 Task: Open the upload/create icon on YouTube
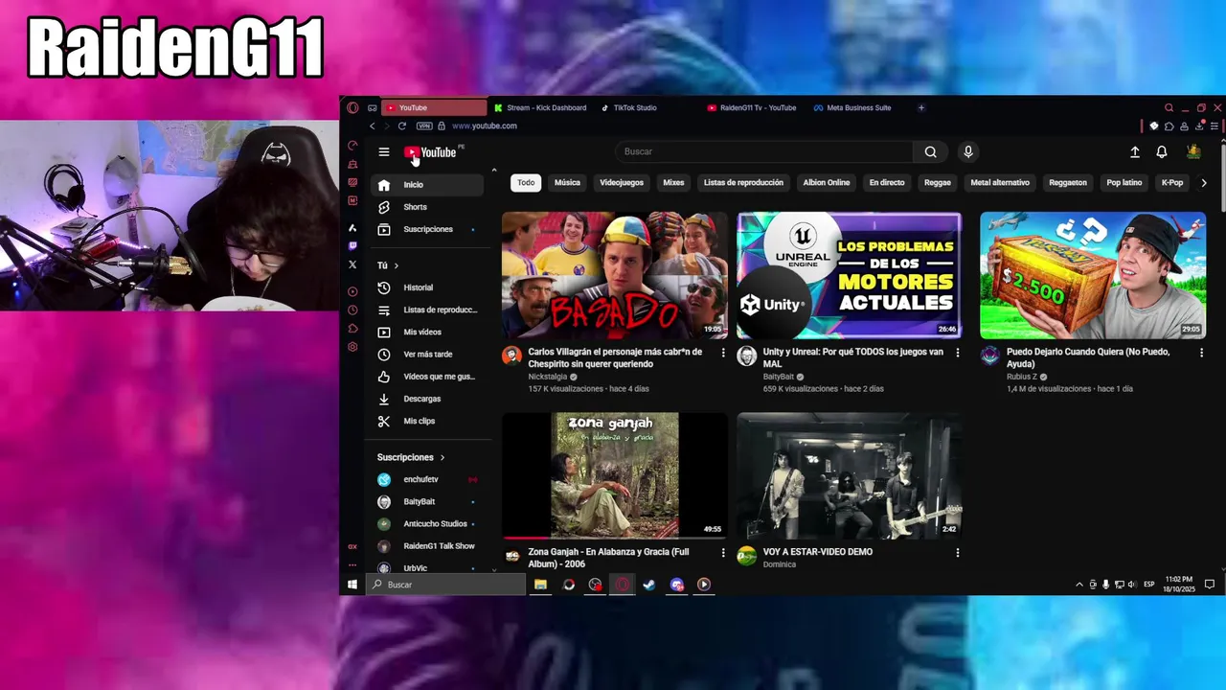tap(1135, 151)
